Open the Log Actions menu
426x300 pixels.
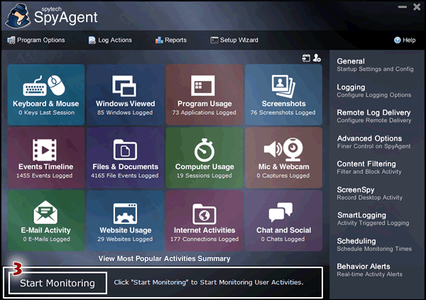coord(112,40)
